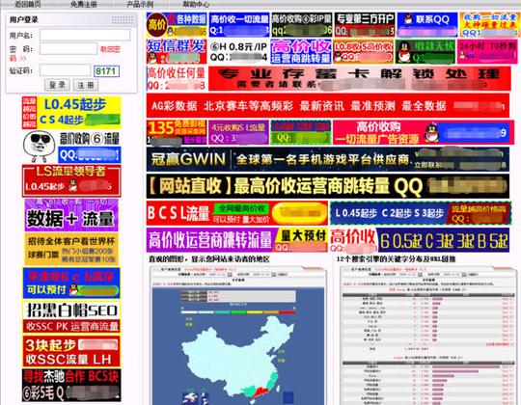Viewport: 521px width, 405px height.
Task: Open the AG彩数据 北京赛车 red banner
Action: 328,105
